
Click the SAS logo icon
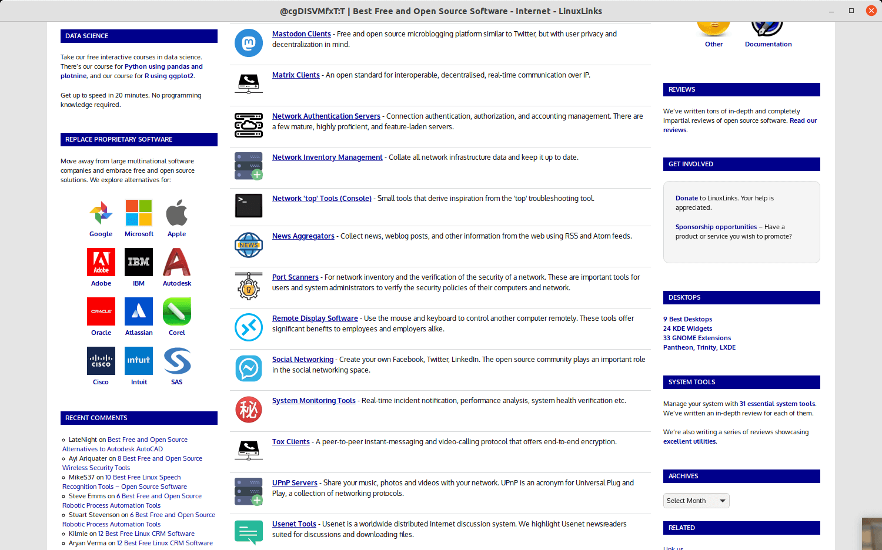tap(177, 361)
